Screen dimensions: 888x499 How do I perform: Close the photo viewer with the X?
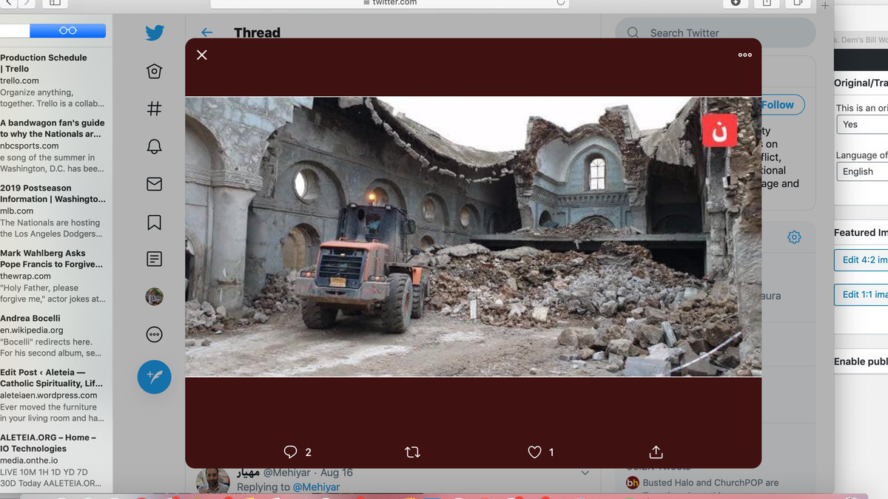(202, 55)
